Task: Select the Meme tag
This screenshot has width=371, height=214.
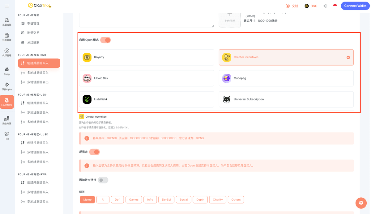Action: point(87,199)
